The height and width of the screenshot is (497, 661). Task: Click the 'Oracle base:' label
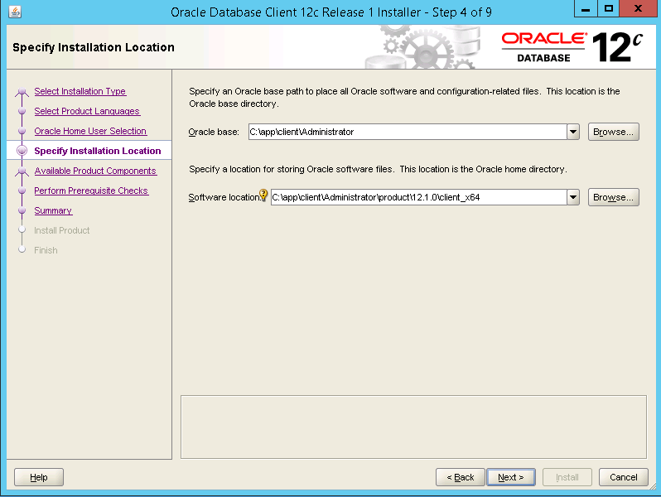pyautogui.click(x=214, y=132)
